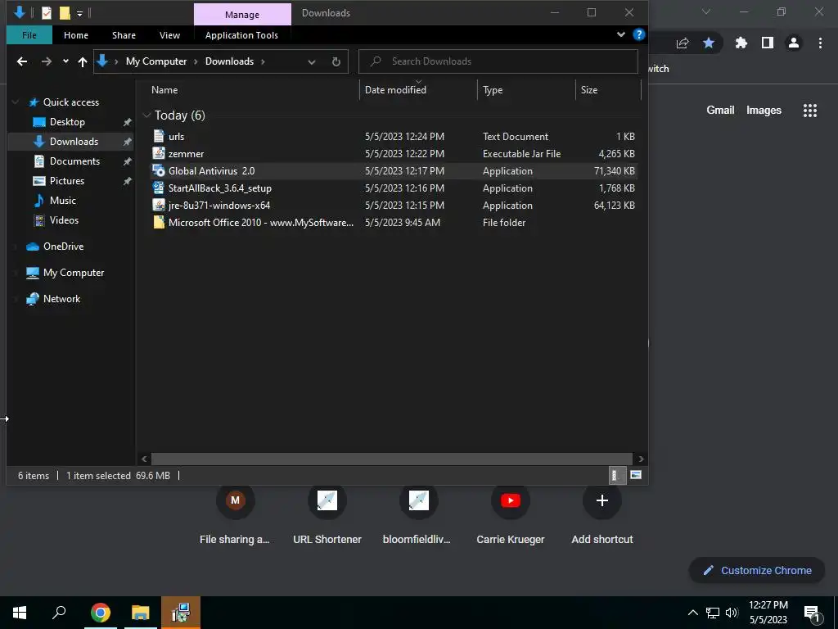838x629 pixels.
Task: Select Desktop in Quick access
Action: click(x=67, y=122)
